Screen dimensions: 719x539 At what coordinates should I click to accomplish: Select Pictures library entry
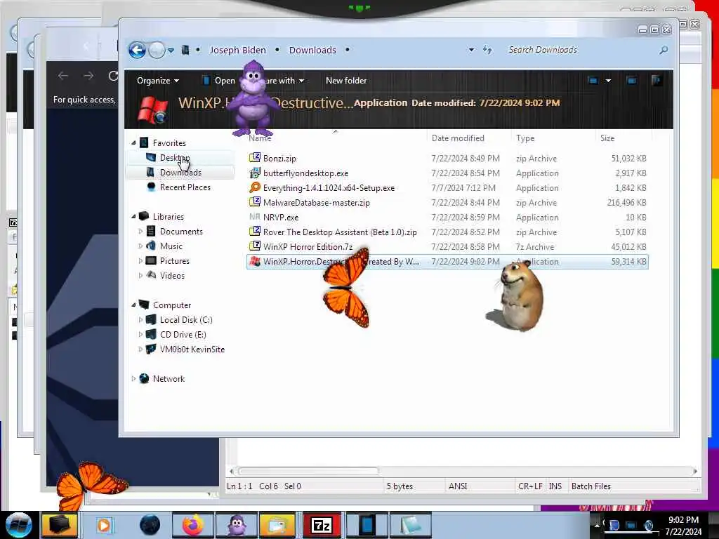[174, 261]
